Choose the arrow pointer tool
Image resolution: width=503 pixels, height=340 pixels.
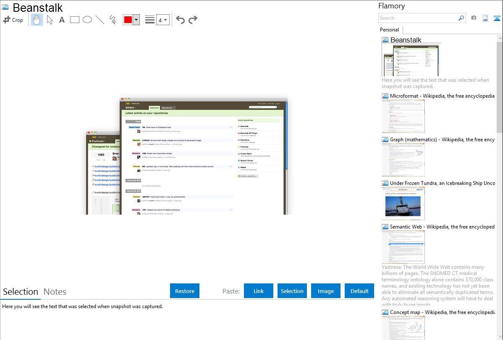pos(50,20)
